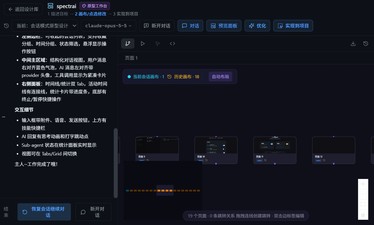Image resolution: width=374 pixels, height=225 pixels.
Task: Select the 右侧面板 bullet text
Action: coord(64,92)
